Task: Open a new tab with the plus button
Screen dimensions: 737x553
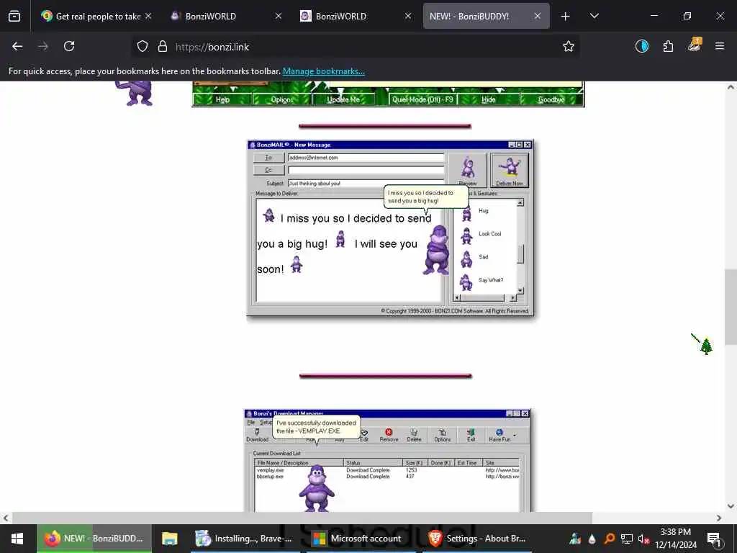Action: tap(566, 17)
